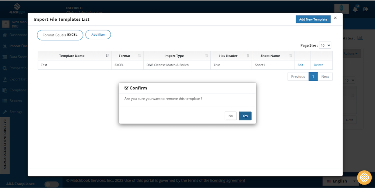The height and width of the screenshot is (189, 375).
Task: Open the English language dropdown
Action: pyautogui.click(x=341, y=181)
